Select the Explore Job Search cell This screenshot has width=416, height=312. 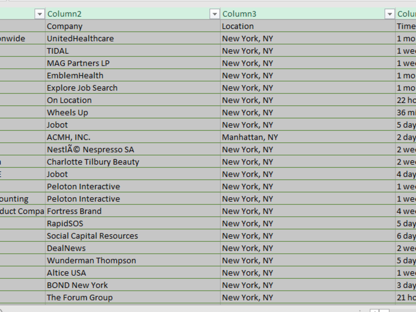[x=133, y=88]
